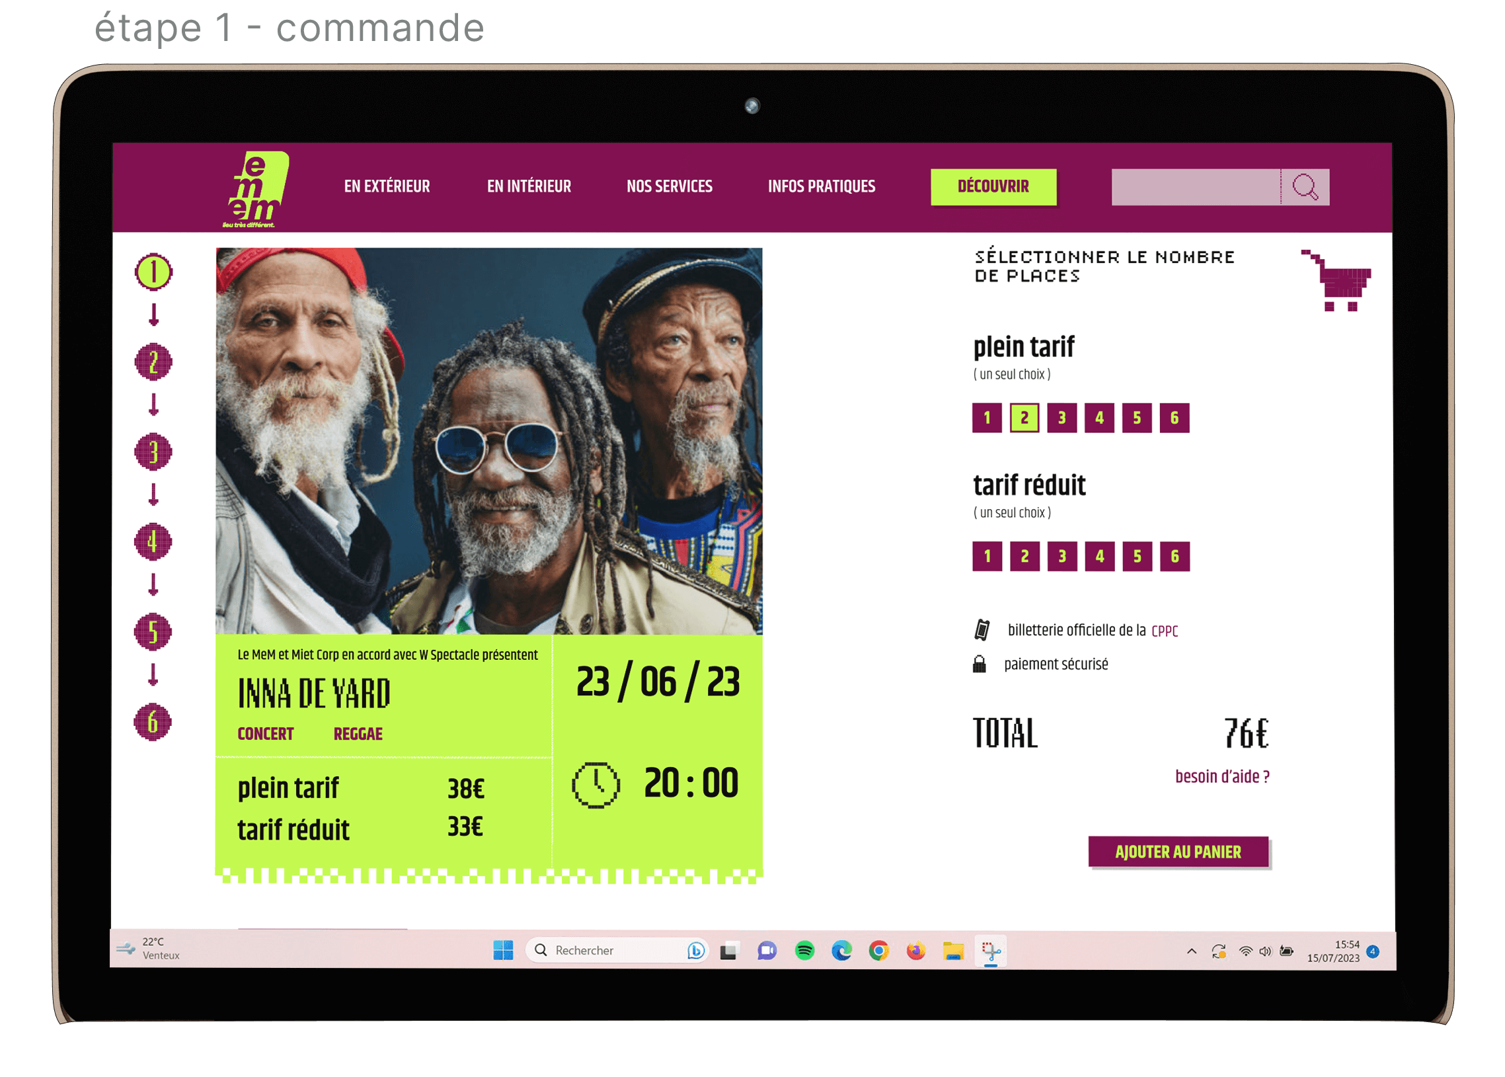This screenshot has height=1077, width=1505.
Task: Go to step 6 in the stepper
Action: pyautogui.click(x=153, y=721)
